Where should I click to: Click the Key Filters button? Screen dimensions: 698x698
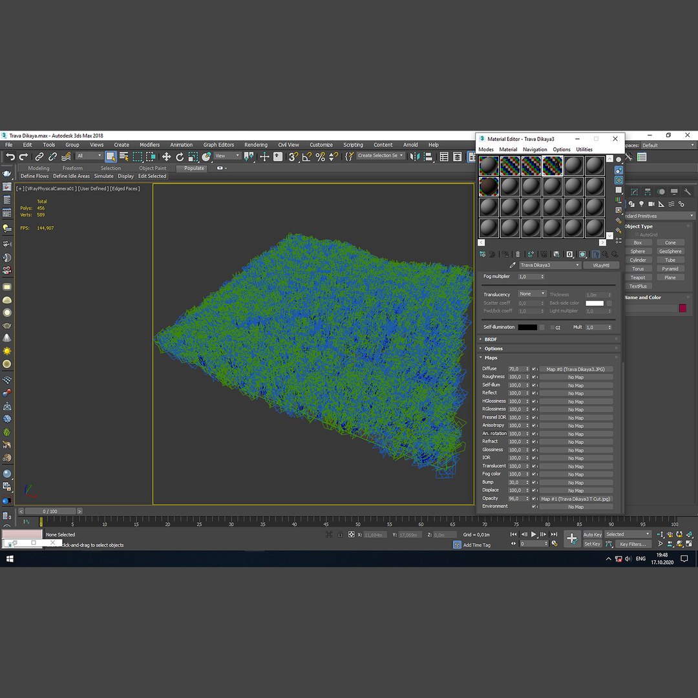coord(633,544)
